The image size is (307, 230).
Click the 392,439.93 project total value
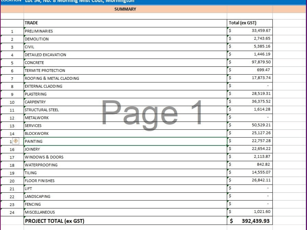255,221
